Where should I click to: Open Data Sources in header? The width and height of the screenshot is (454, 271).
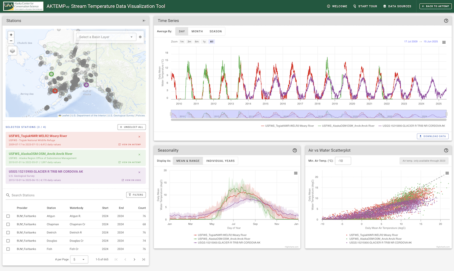pos(397,6)
